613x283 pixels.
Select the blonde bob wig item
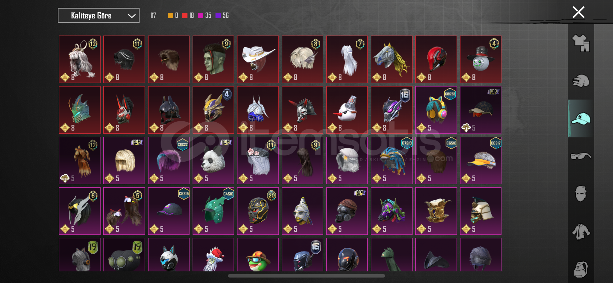[124, 160]
